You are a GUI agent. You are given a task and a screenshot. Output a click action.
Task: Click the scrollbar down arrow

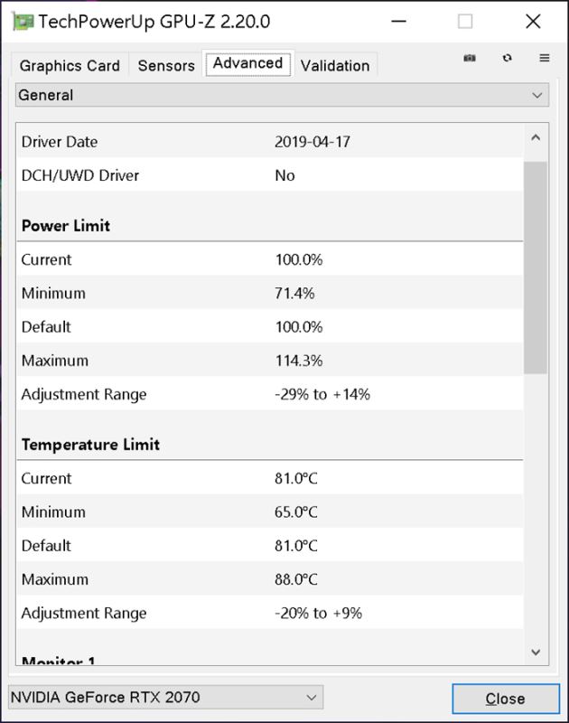[536, 652]
